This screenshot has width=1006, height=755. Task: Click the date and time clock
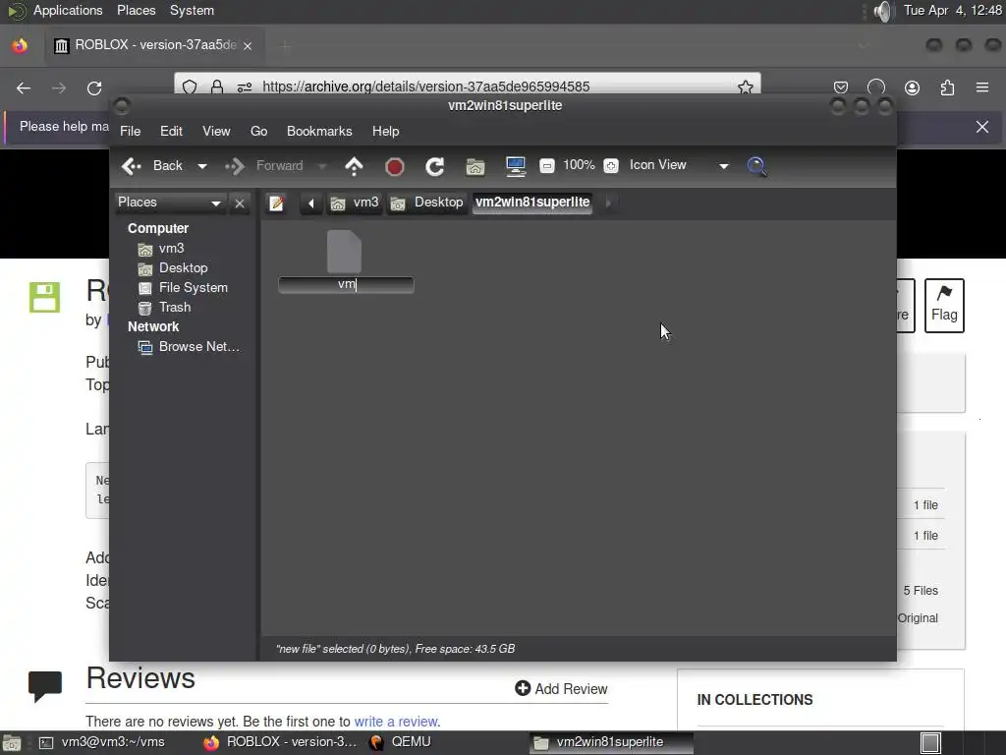click(x=952, y=10)
